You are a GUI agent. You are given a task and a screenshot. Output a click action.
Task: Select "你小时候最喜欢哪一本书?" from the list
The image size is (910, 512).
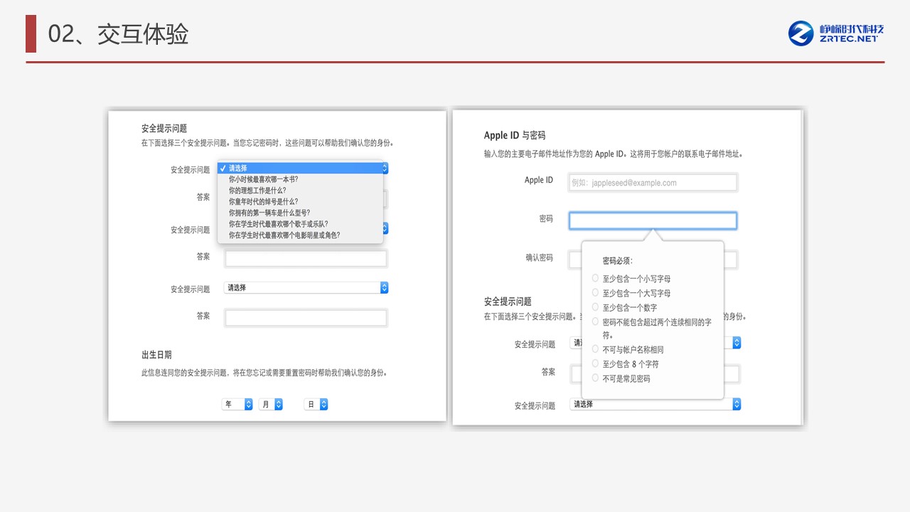click(x=263, y=179)
